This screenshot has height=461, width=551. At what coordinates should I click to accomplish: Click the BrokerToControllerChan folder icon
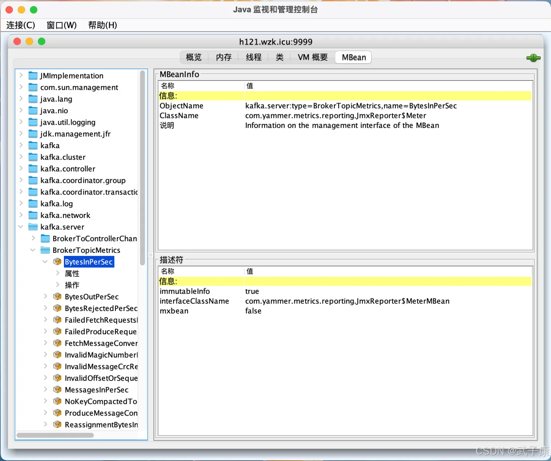(x=45, y=239)
